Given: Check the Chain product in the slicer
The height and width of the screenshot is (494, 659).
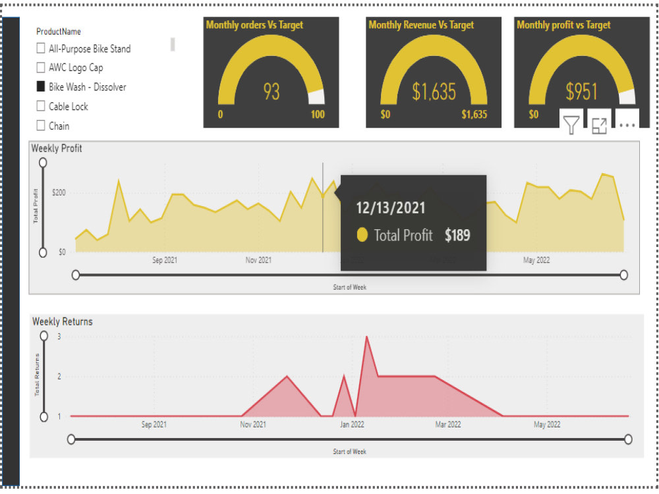Looking at the screenshot, I should [40, 125].
